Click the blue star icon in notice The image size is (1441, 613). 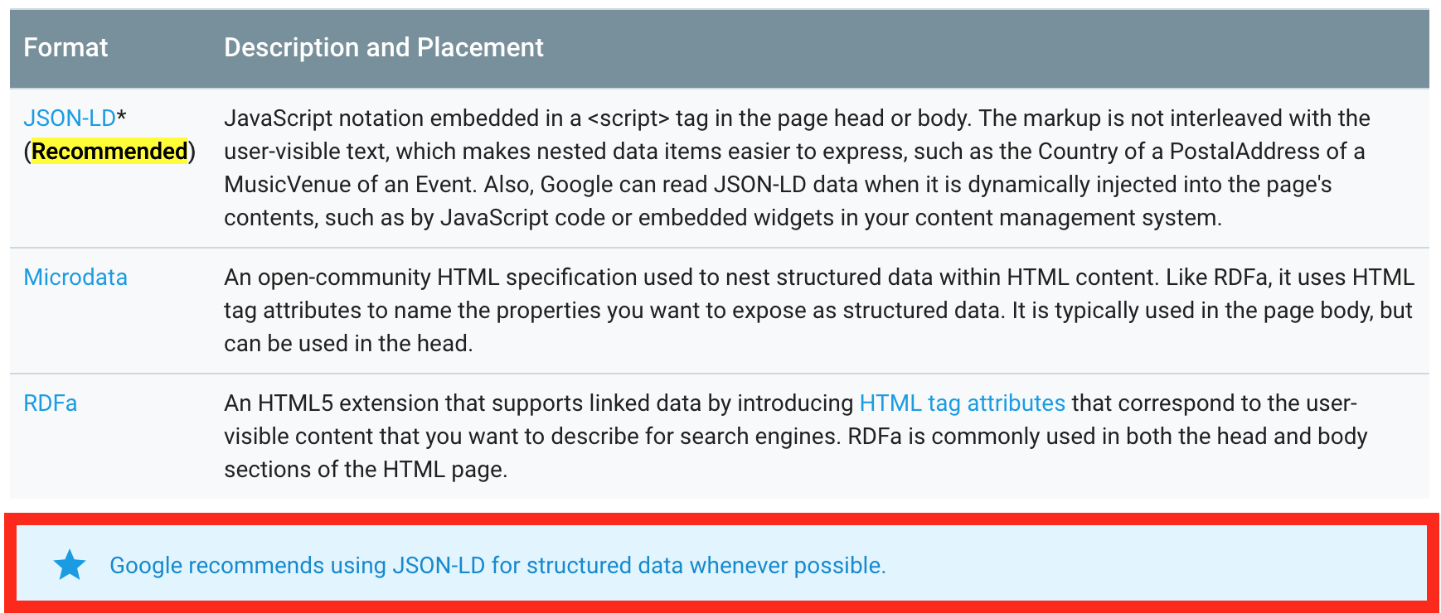click(70, 565)
